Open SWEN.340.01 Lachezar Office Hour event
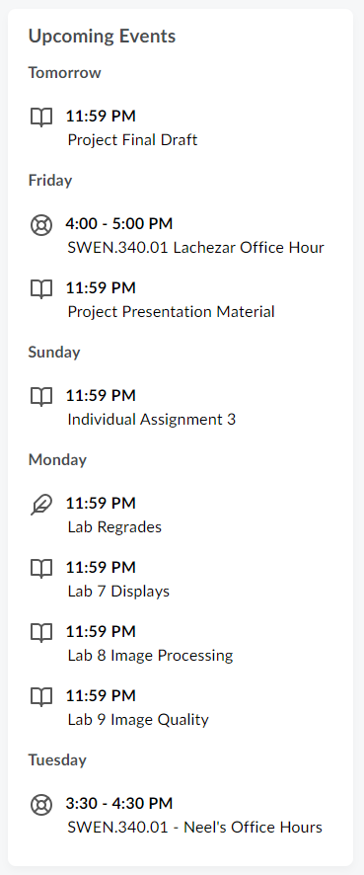The height and width of the screenshot is (875, 364). [195, 247]
